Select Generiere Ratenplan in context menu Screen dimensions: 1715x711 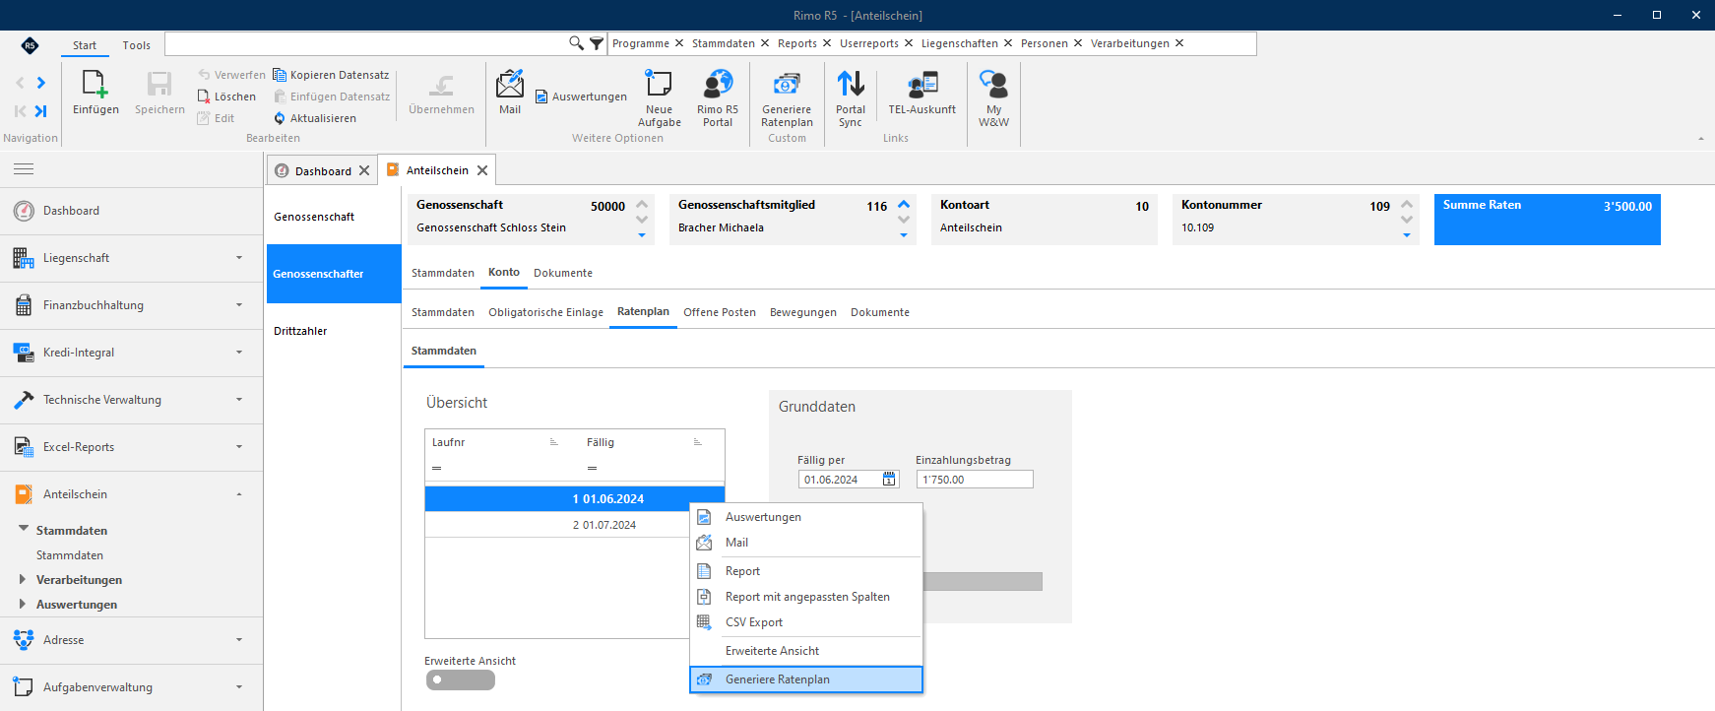[806, 679]
